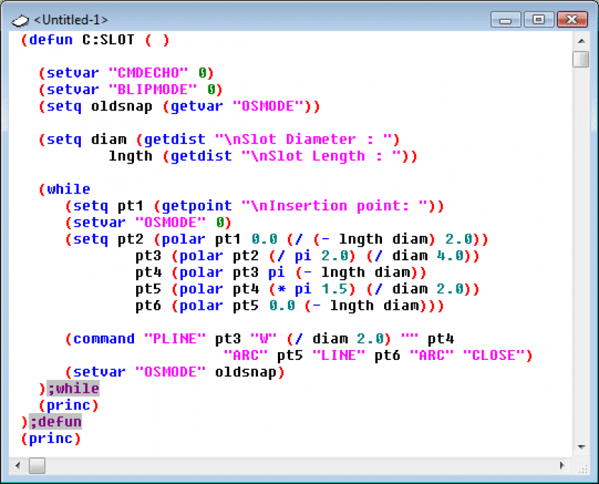Image resolution: width=599 pixels, height=484 pixels.
Task: Click the document icon beside Untitled-1 title
Action: [x=21, y=21]
